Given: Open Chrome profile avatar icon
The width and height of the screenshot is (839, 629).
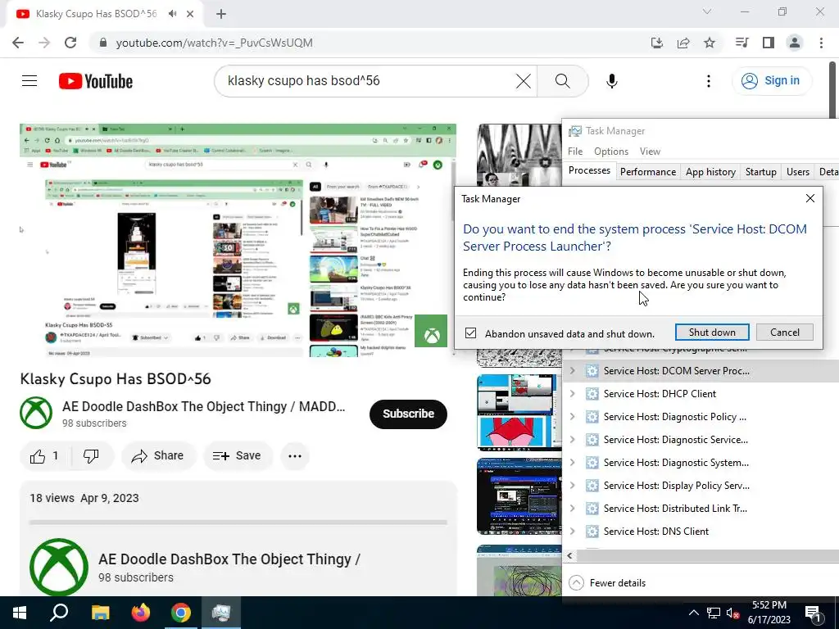Looking at the screenshot, I should tap(795, 43).
